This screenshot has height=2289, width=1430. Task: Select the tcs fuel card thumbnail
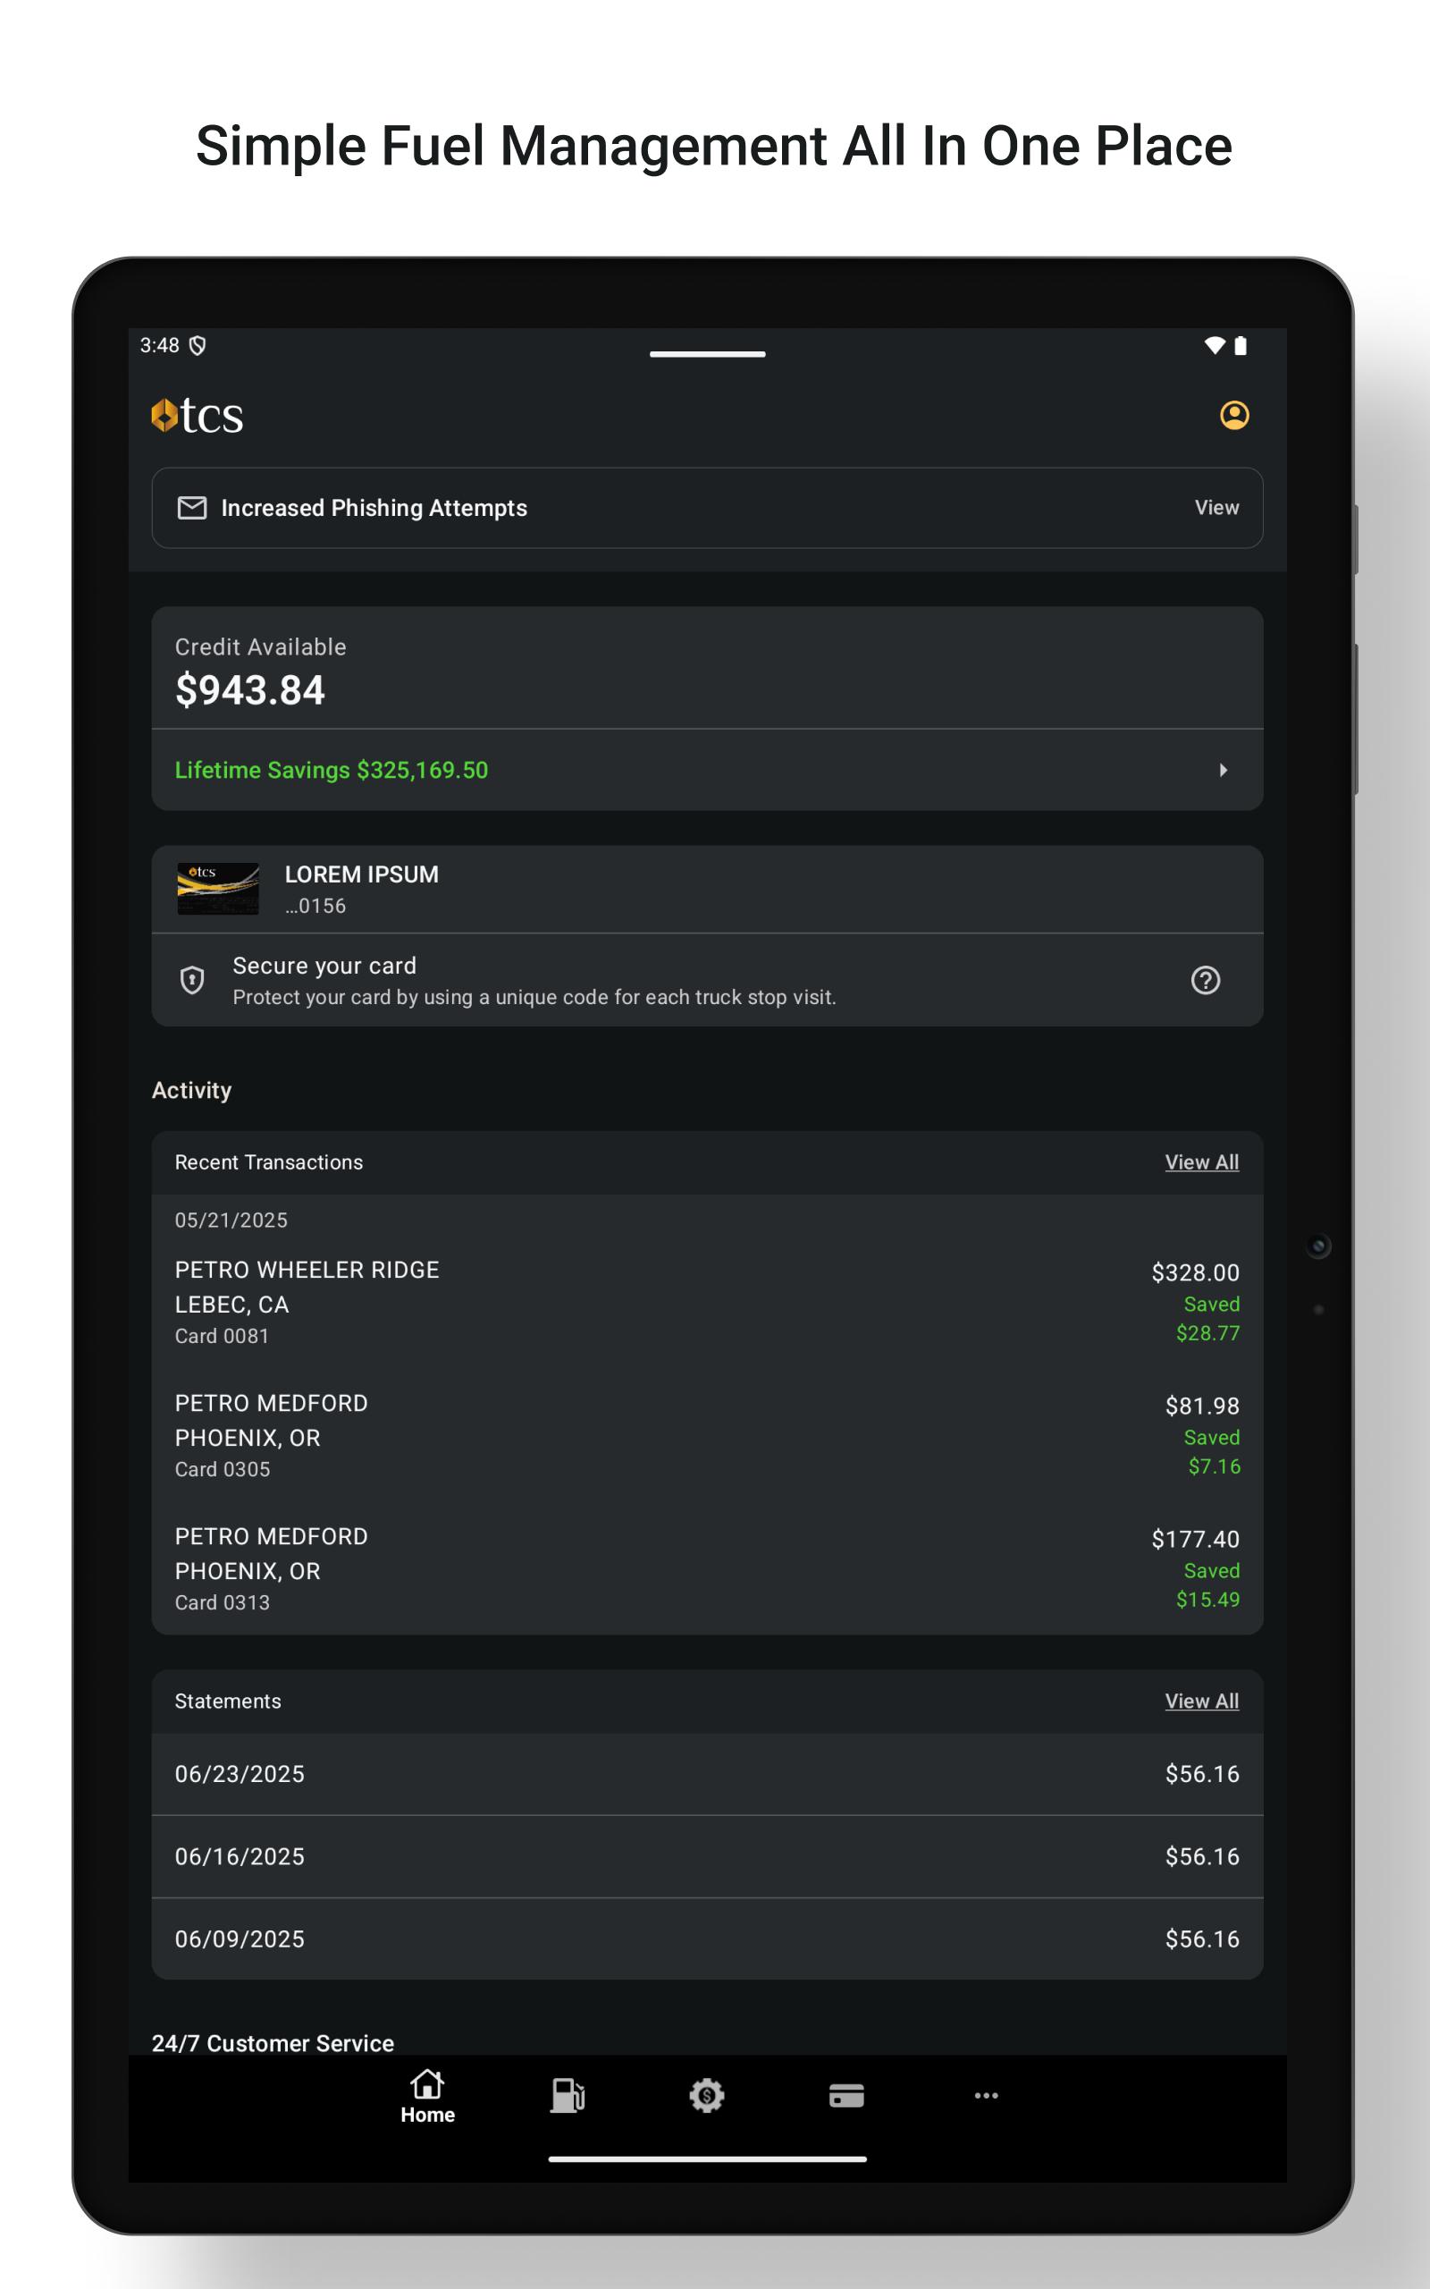(x=218, y=888)
